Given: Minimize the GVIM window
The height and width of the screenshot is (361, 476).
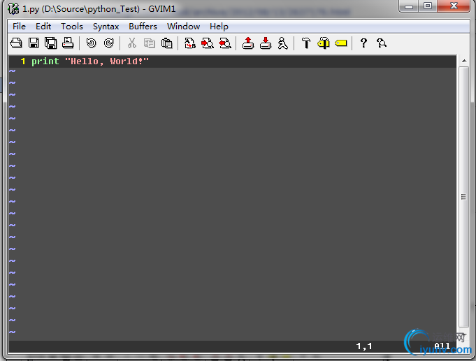Looking at the screenshot, I should pyautogui.click(x=409, y=6).
